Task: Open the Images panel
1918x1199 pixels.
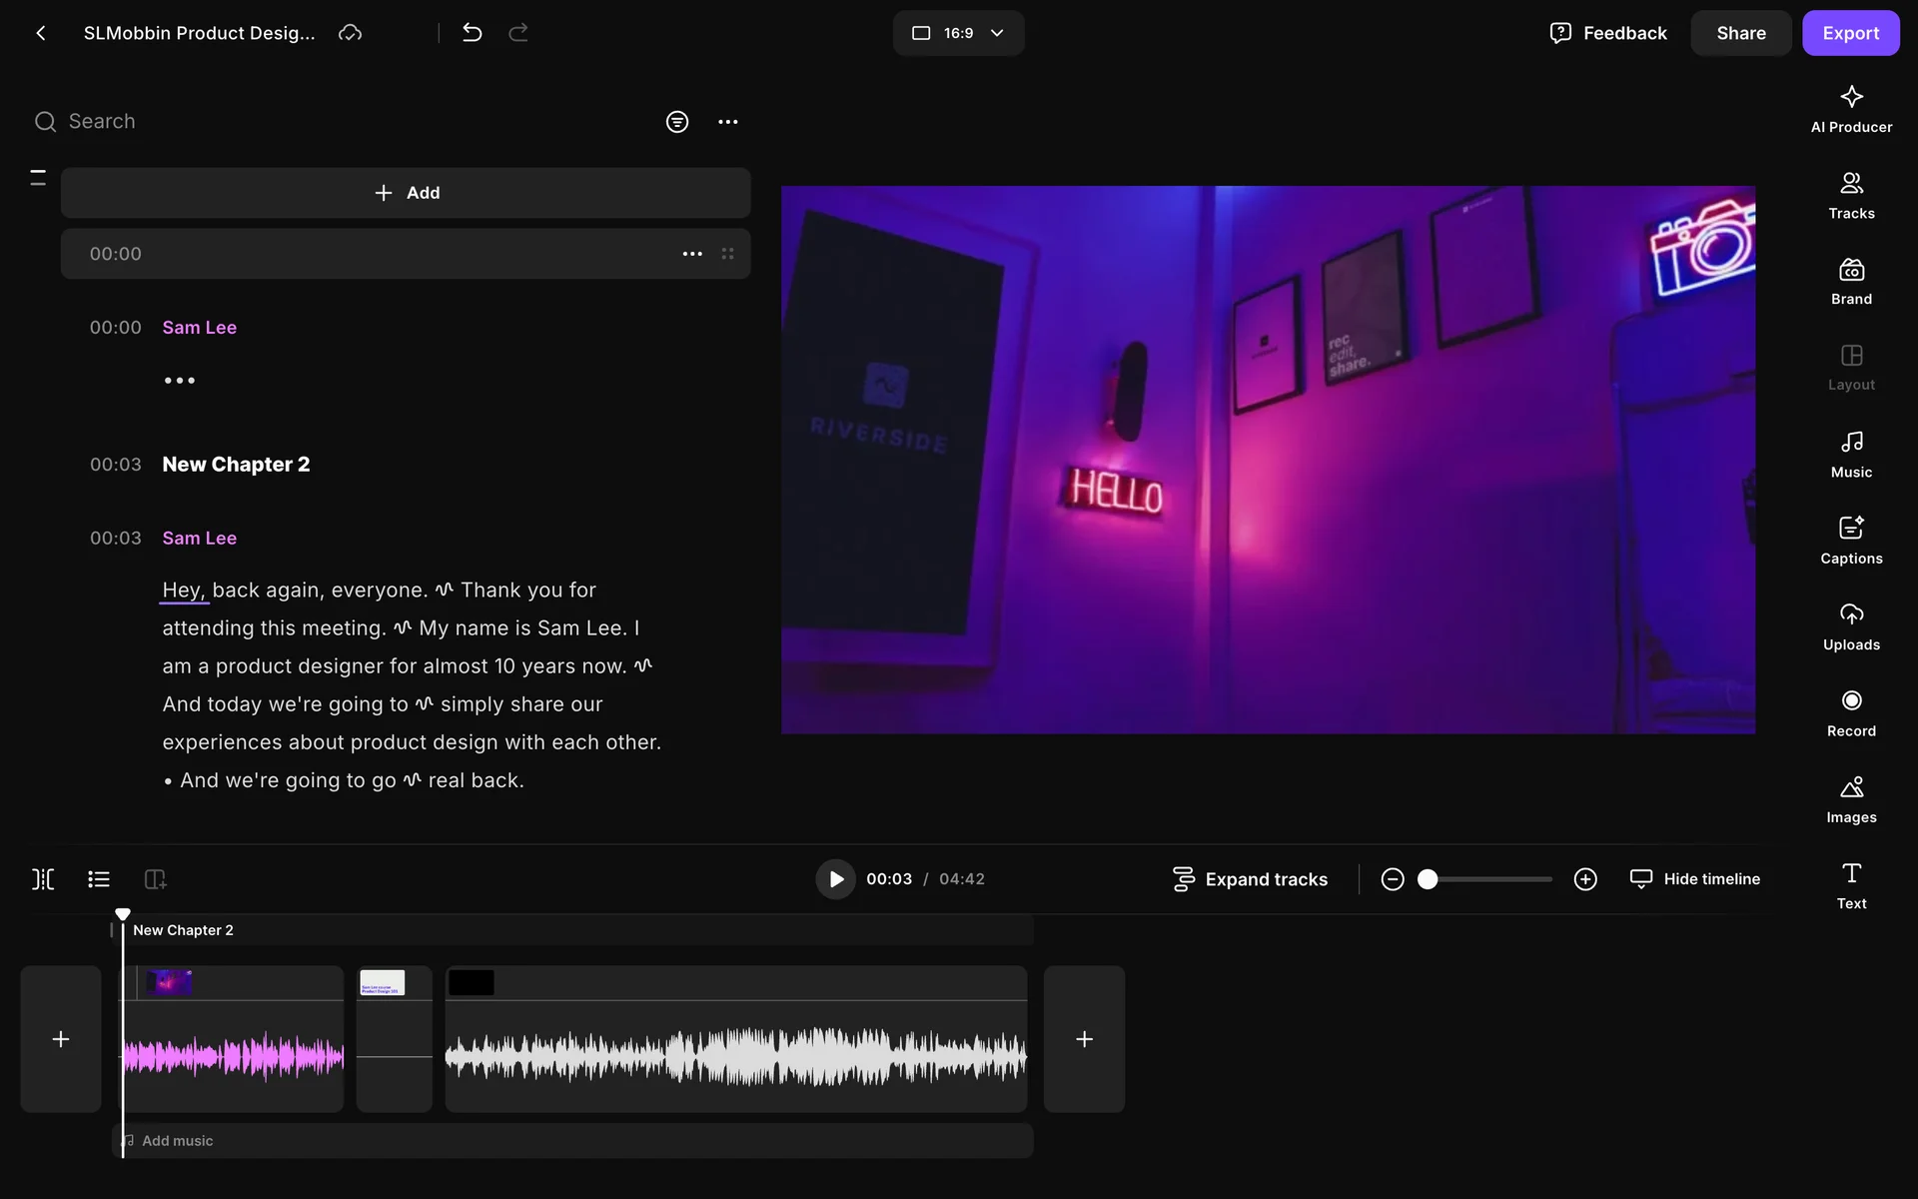Action: 1850,798
